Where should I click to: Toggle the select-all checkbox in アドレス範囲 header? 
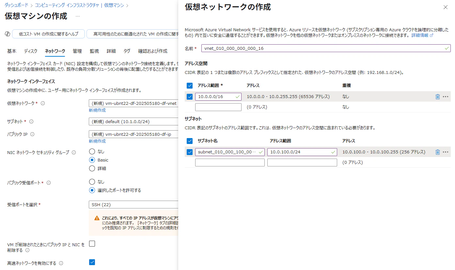tap(190, 86)
